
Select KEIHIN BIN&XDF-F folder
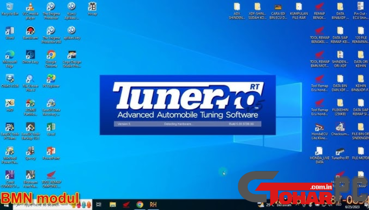click(361, 83)
